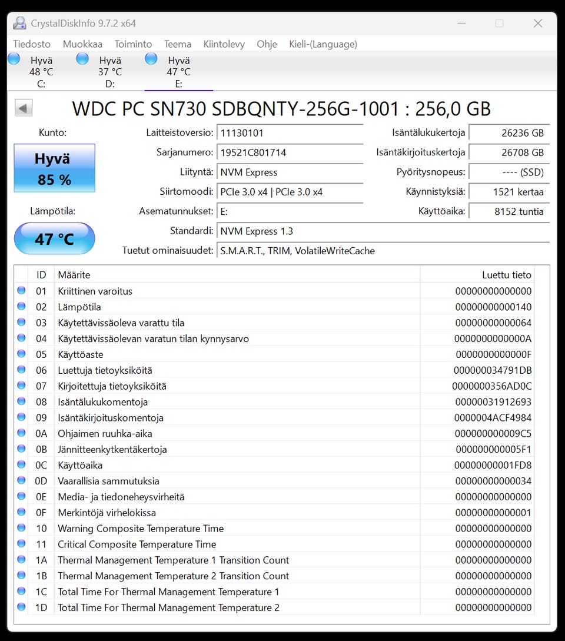Click status orb for Critical Composite Temperature Time

click(21, 543)
